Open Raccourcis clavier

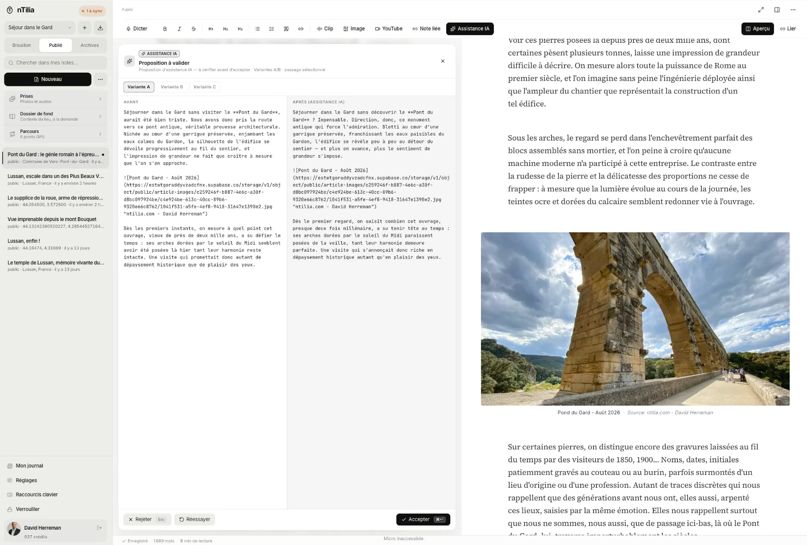coord(37,495)
